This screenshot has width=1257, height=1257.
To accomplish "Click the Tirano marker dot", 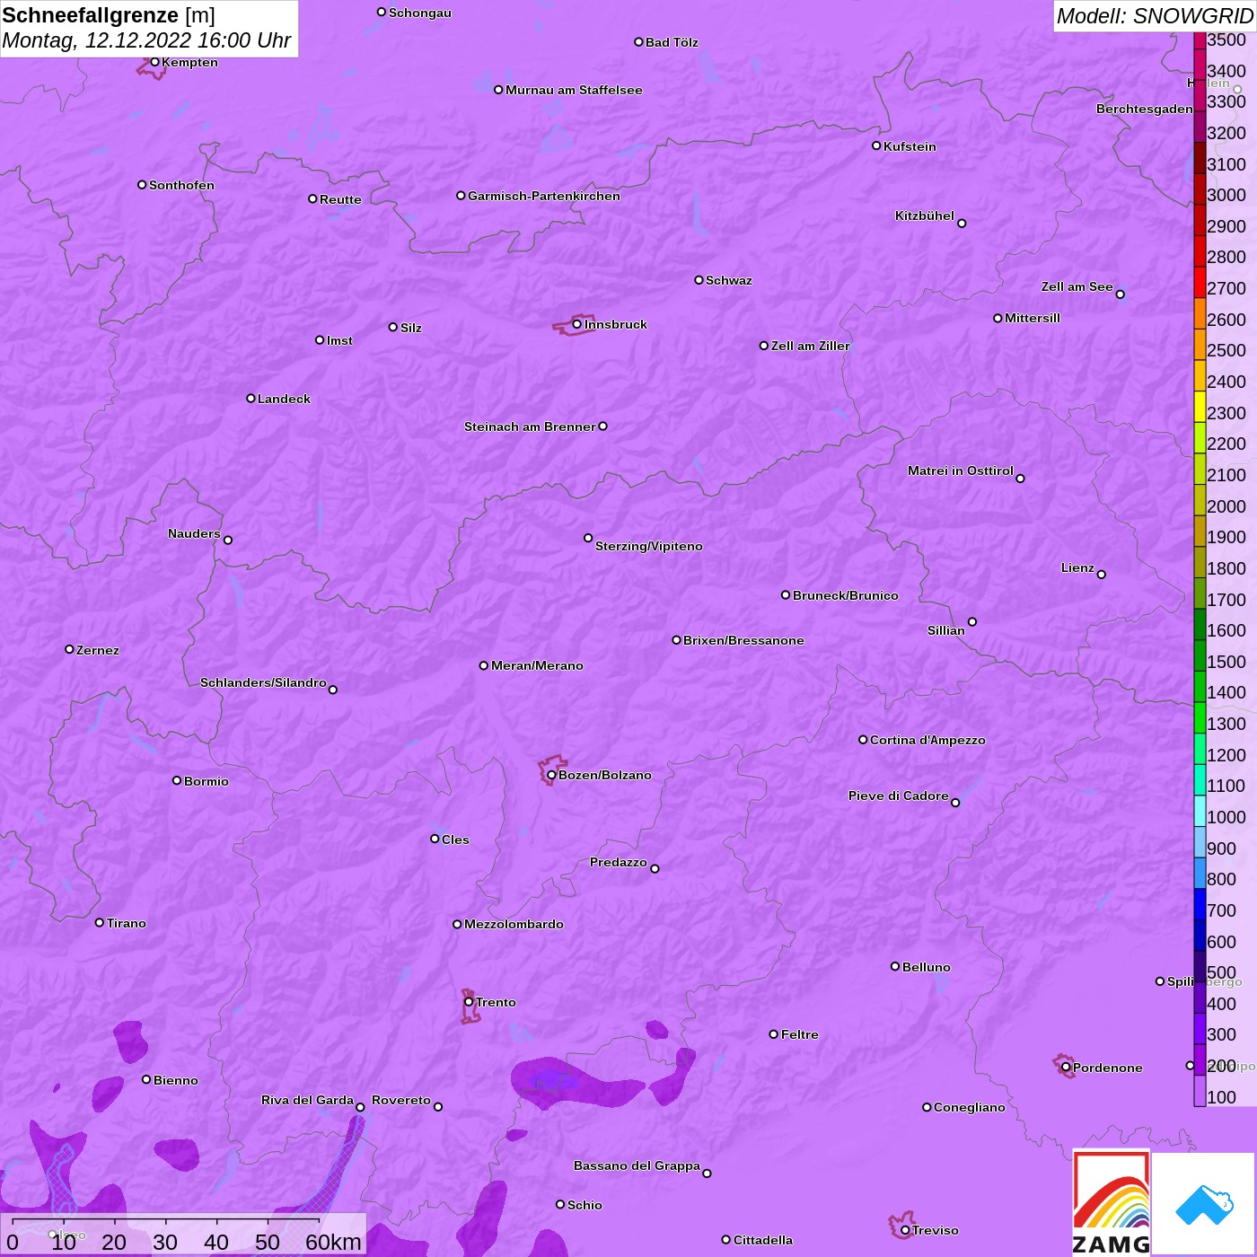I will pyautogui.click(x=100, y=922).
